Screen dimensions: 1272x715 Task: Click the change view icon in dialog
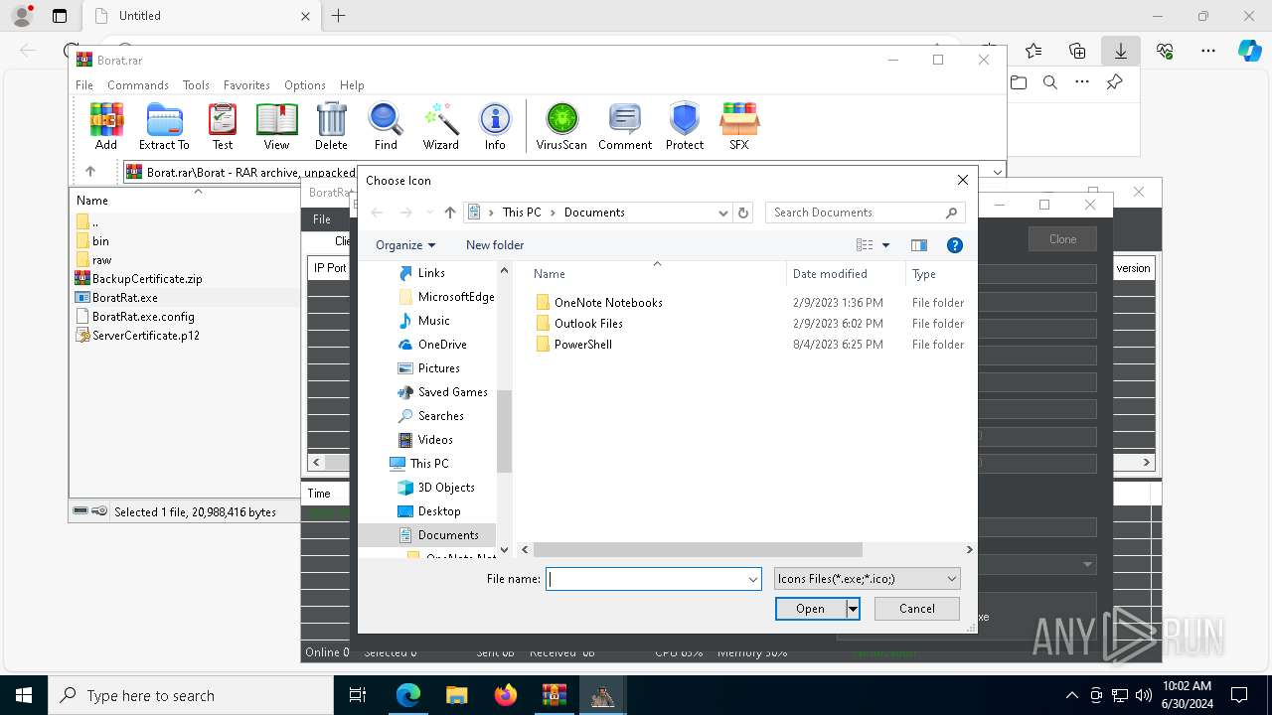pyautogui.click(x=865, y=245)
